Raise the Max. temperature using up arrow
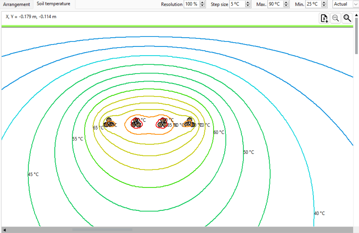This screenshot has width=359, height=233. coord(286,3)
